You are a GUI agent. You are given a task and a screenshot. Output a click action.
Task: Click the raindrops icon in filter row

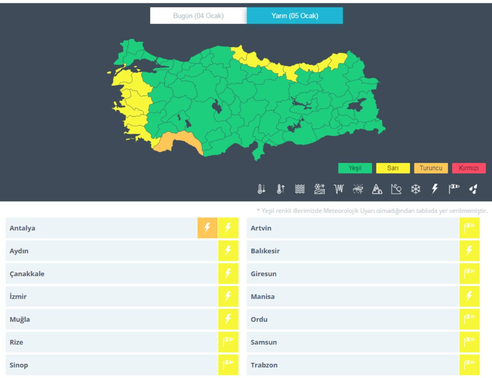point(474,189)
